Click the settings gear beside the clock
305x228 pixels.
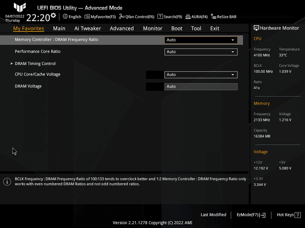coord(53,15)
